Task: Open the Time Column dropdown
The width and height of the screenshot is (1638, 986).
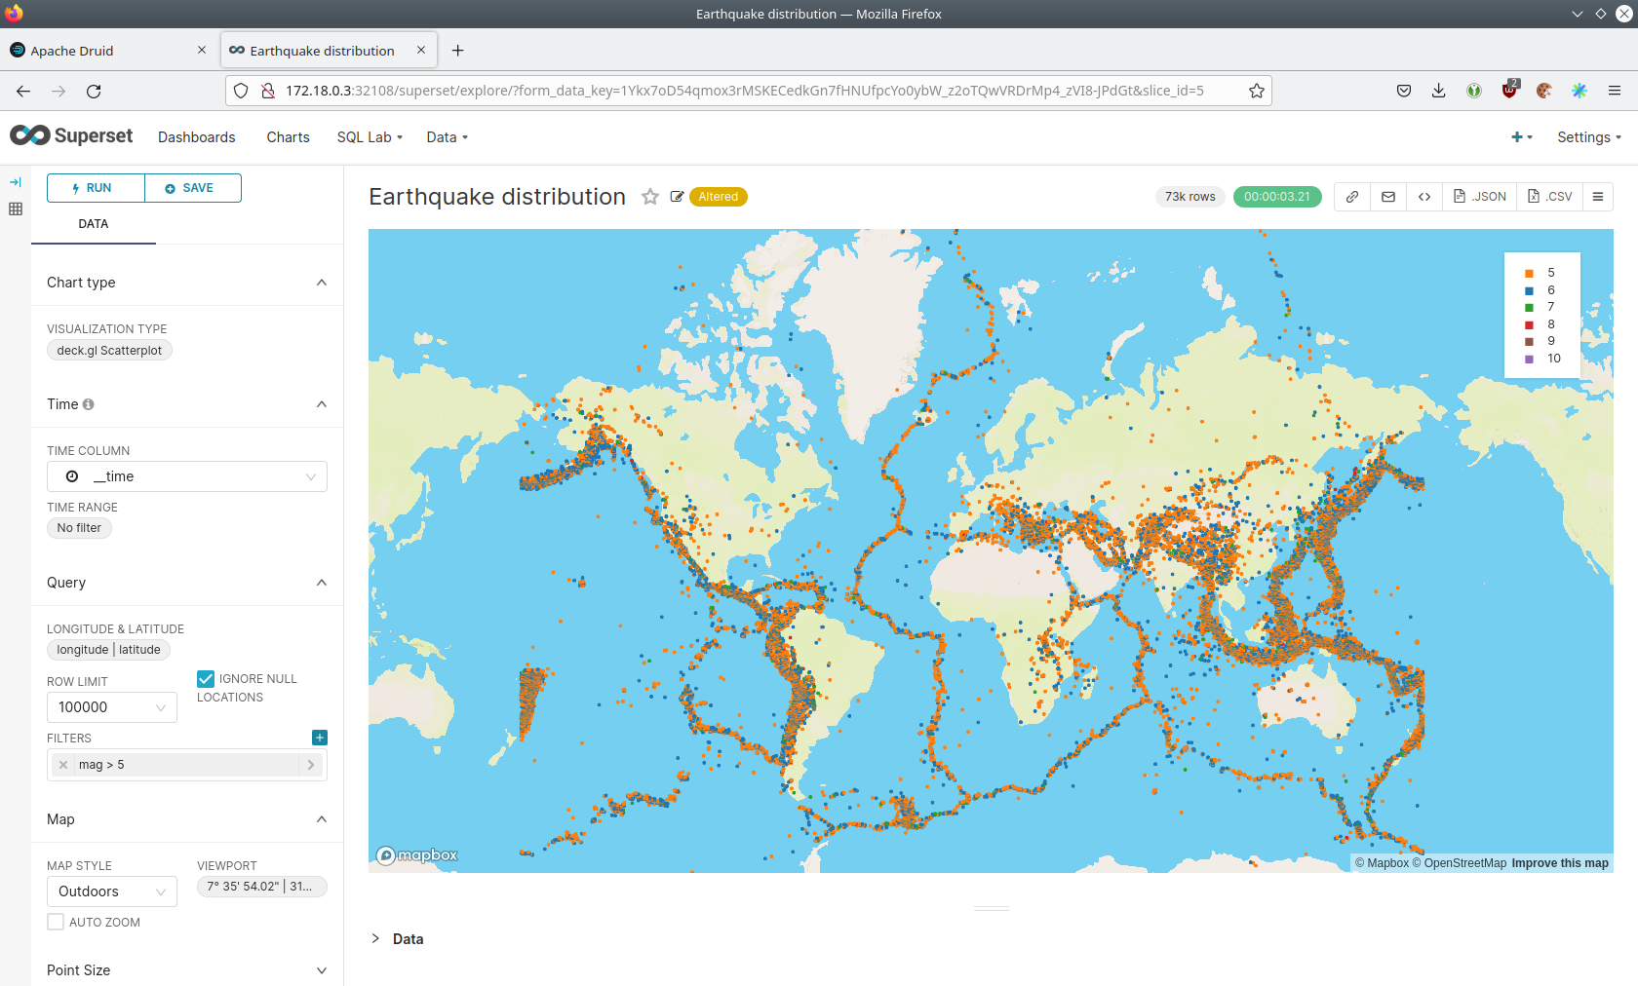Action: pyautogui.click(x=187, y=476)
